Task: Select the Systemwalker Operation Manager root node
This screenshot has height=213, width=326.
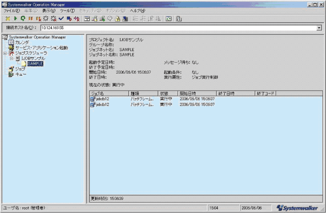Action: pos(37,37)
